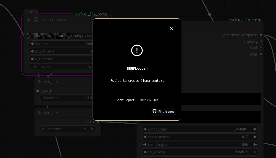This screenshot has height=158, width=276.
Task: Click the 1.011s execution time label
Action: pyautogui.click(x=32, y=12)
